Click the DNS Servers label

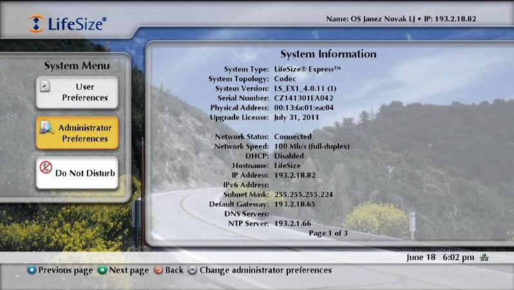click(247, 213)
